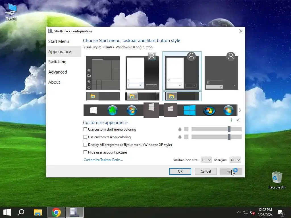Select the last blue orb start button

click(228, 110)
